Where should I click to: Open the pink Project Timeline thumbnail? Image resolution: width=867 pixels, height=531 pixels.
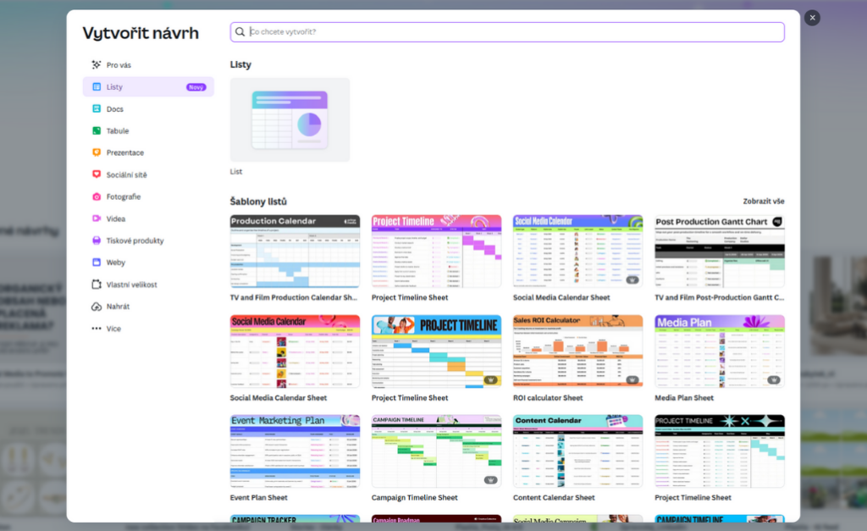[436, 252]
